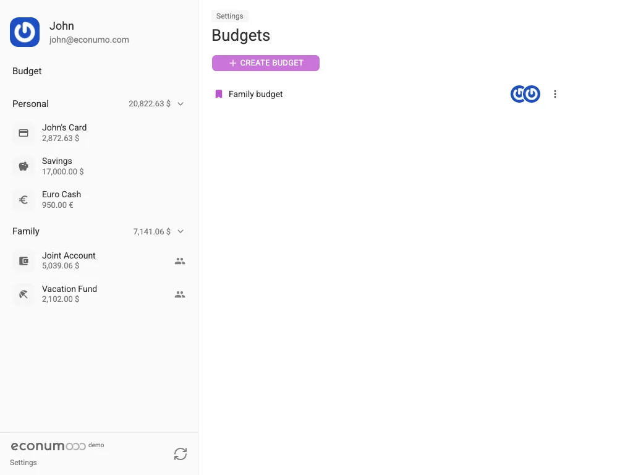This screenshot has height=475, width=633.
Task: Click the Savings piggy bank icon
Action: 23,166
